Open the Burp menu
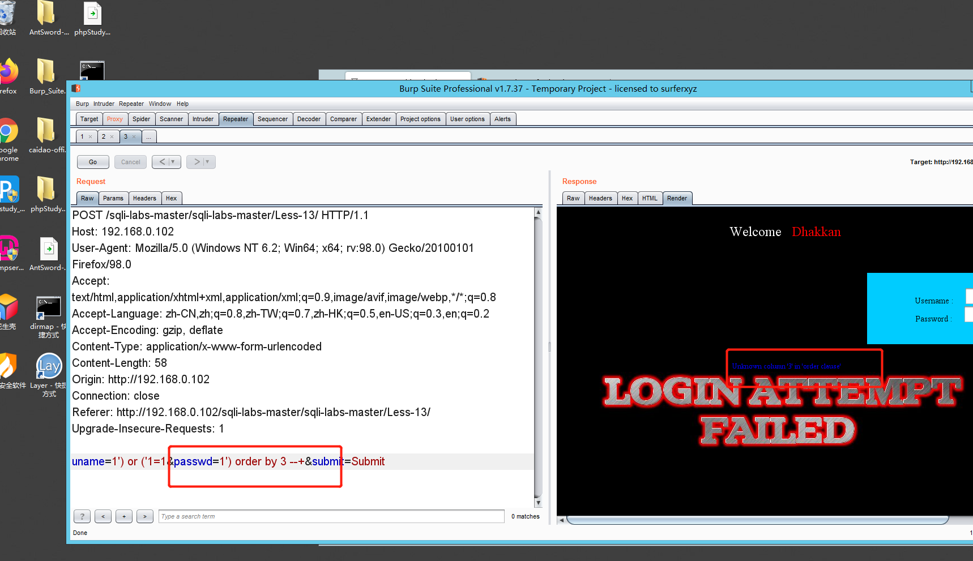973x561 pixels. pyautogui.click(x=82, y=104)
